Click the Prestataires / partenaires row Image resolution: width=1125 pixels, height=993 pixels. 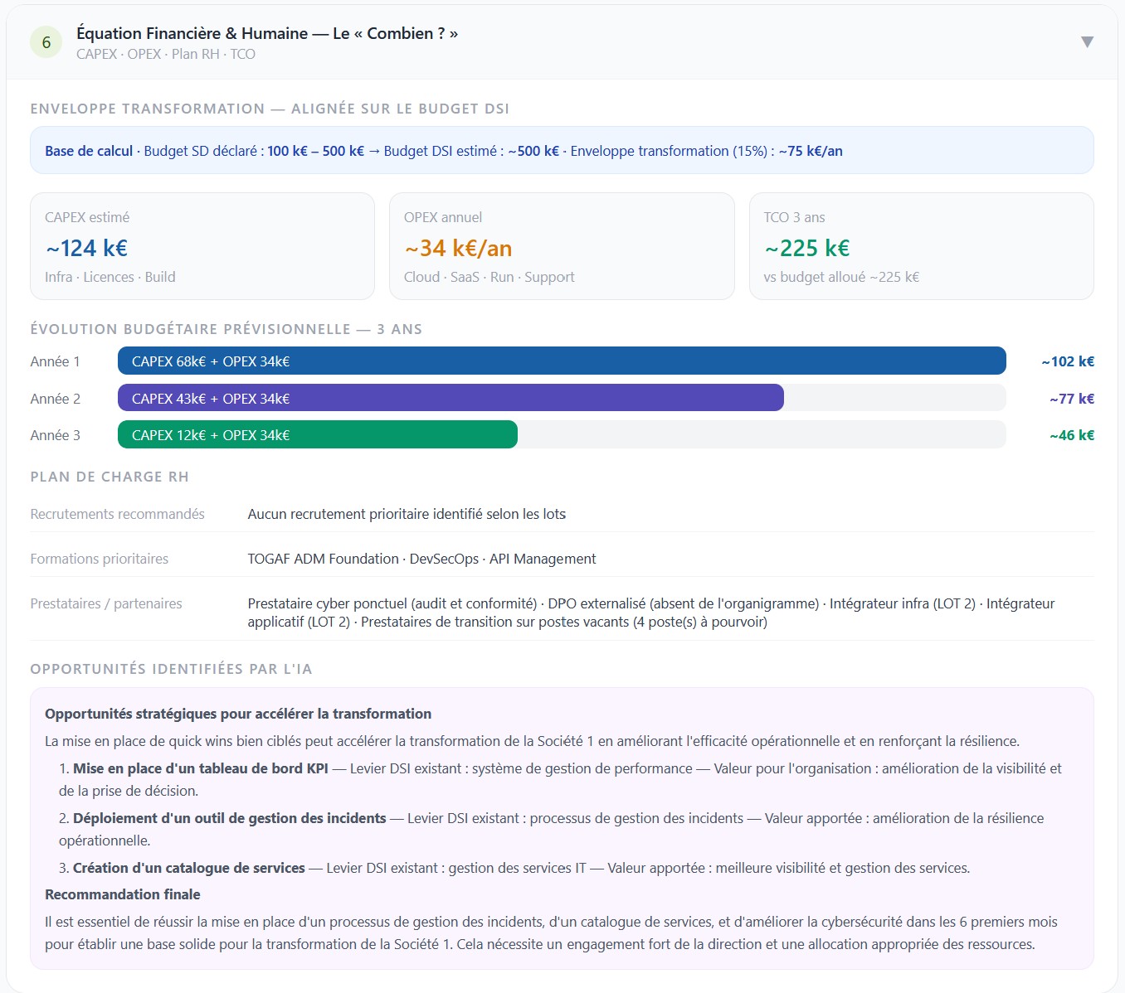click(x=562, y=613)
